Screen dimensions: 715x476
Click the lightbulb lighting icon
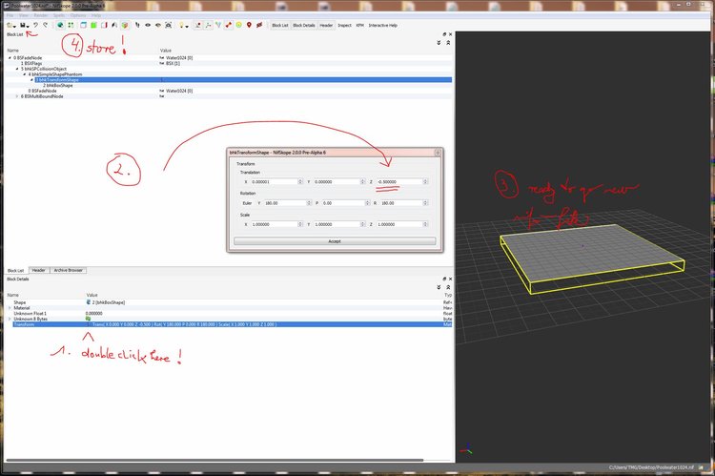coord(181,25)
